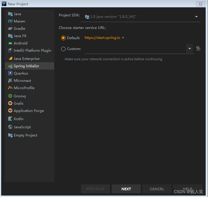Click the HELP button
This screenshot has width=208, height=197.
click(x=188, y=189)
